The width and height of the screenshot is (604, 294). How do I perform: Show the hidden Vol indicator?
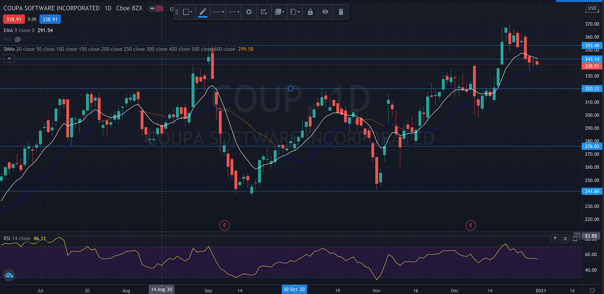(x=18, y=39)
